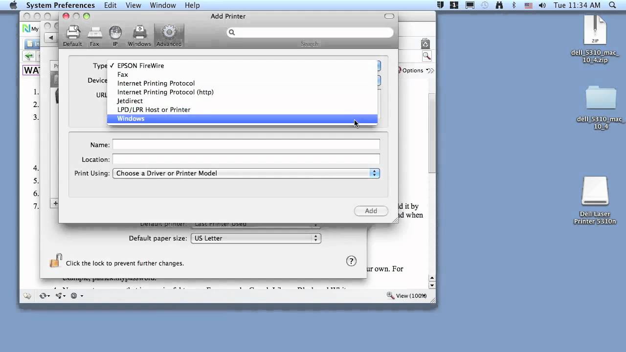Select the dell_5310_mac_10_4 folder icon
Screen dimensions: 626x352
pos(601,98)
